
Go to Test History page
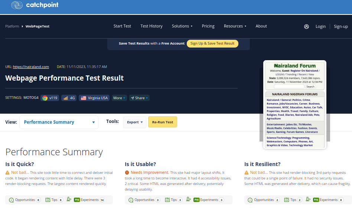click(x=151, y=26)
